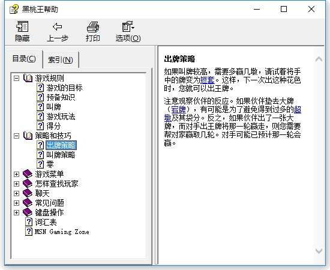Expand the 键盘操作 node

16,212
